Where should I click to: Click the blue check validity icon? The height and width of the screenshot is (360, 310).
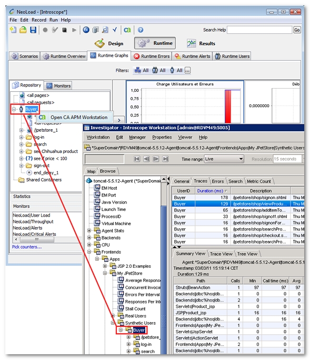point(115,30)
